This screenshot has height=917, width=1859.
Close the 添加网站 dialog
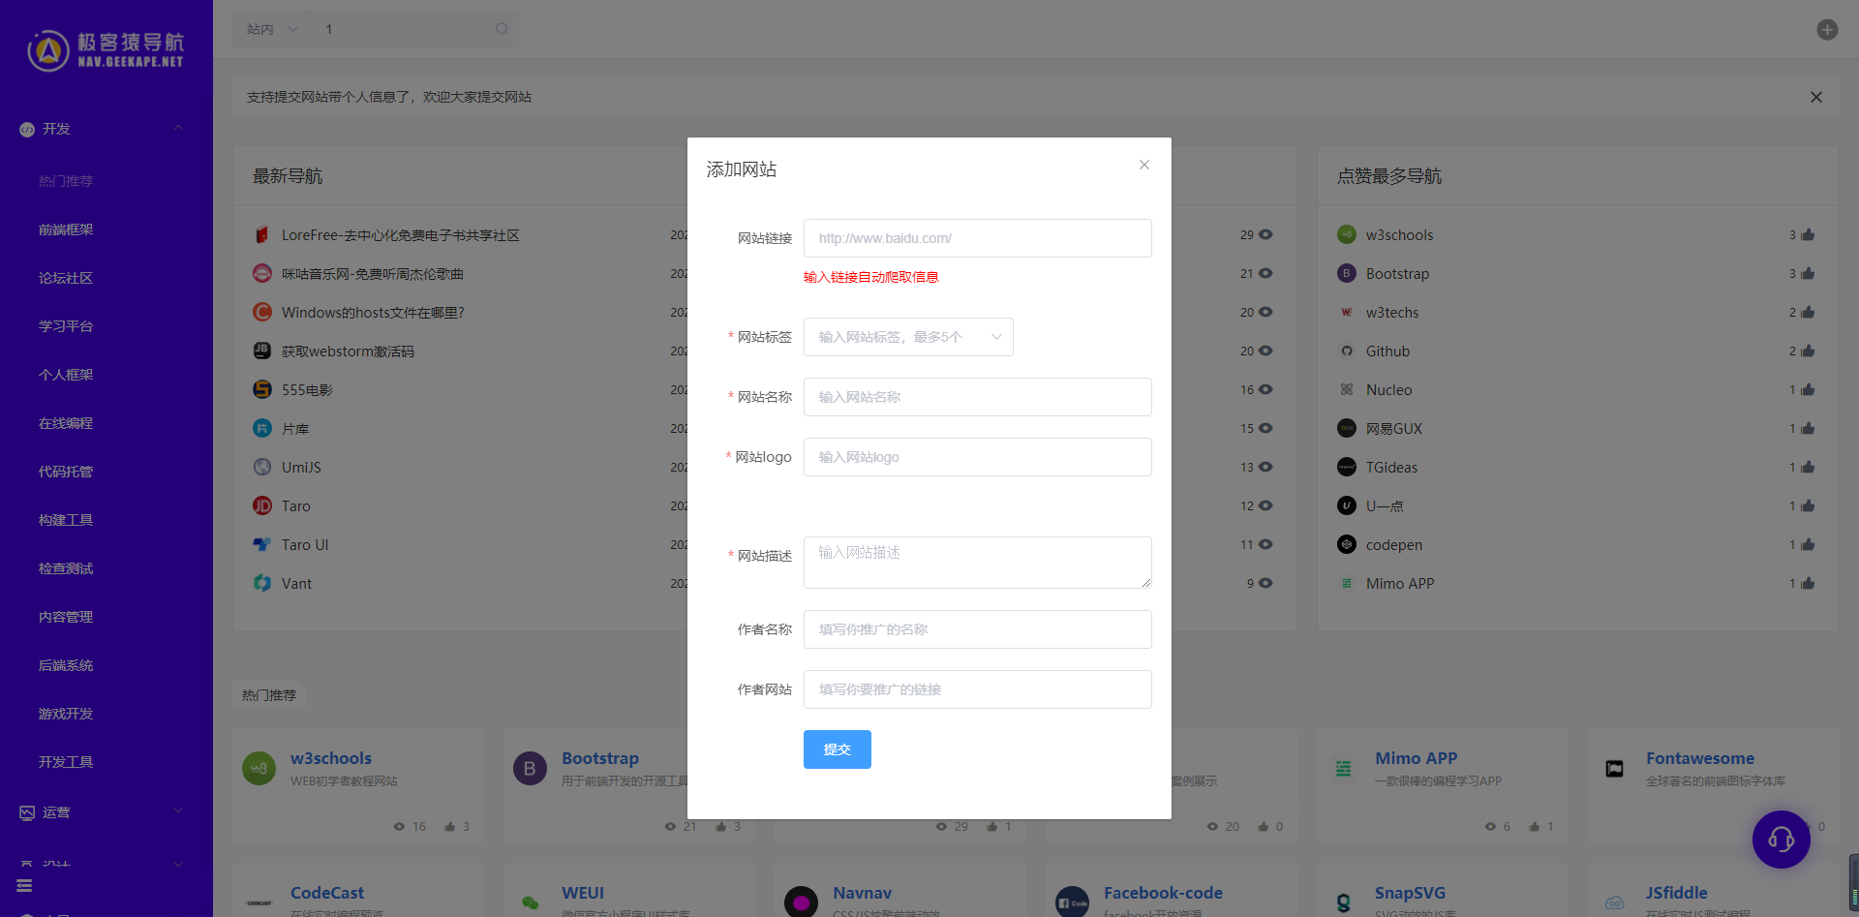[1144, 165]
